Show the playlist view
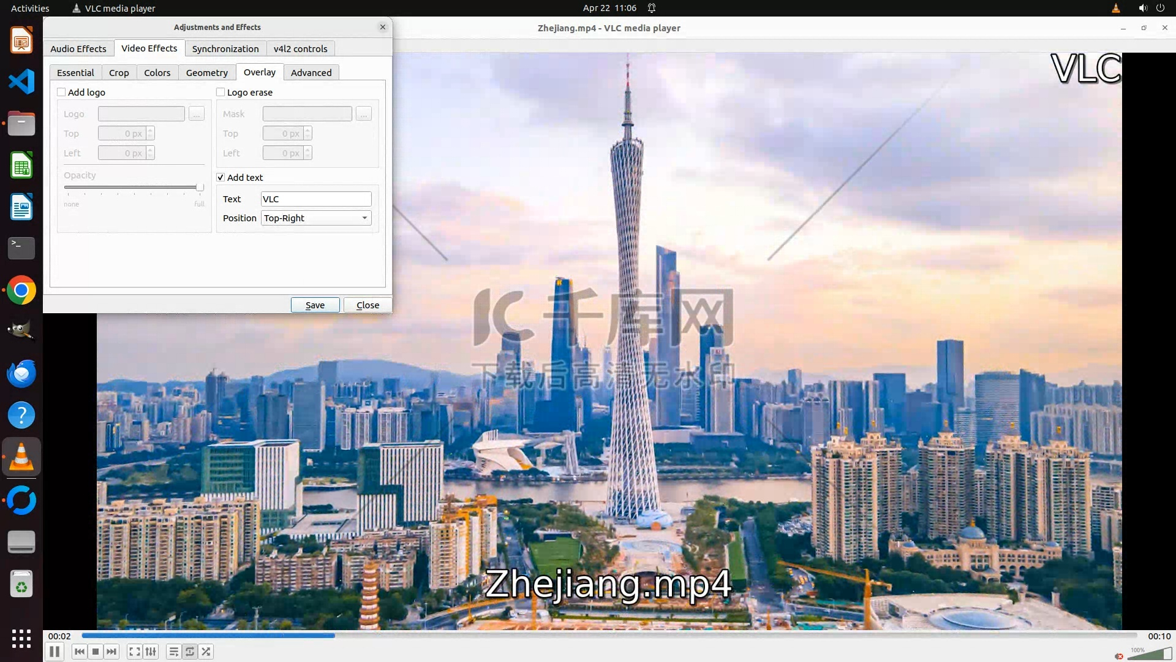The height and width of the screenshot is (662, 1176). click(174, 652)
